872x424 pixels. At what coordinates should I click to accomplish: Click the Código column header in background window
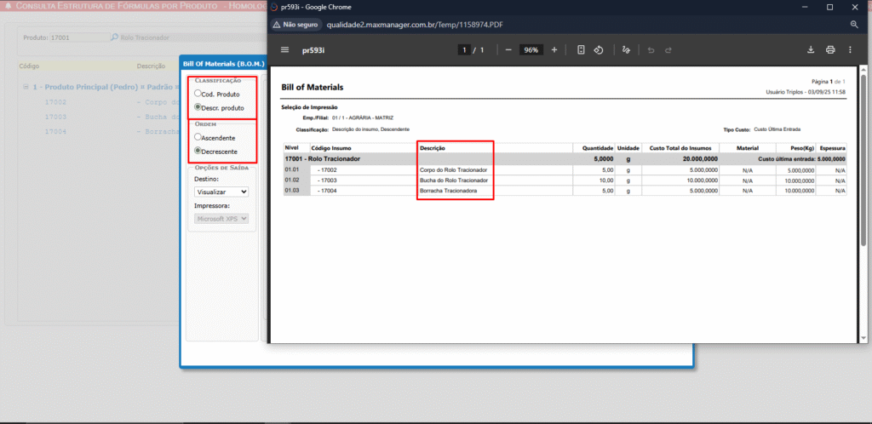[x=29, y=66]
